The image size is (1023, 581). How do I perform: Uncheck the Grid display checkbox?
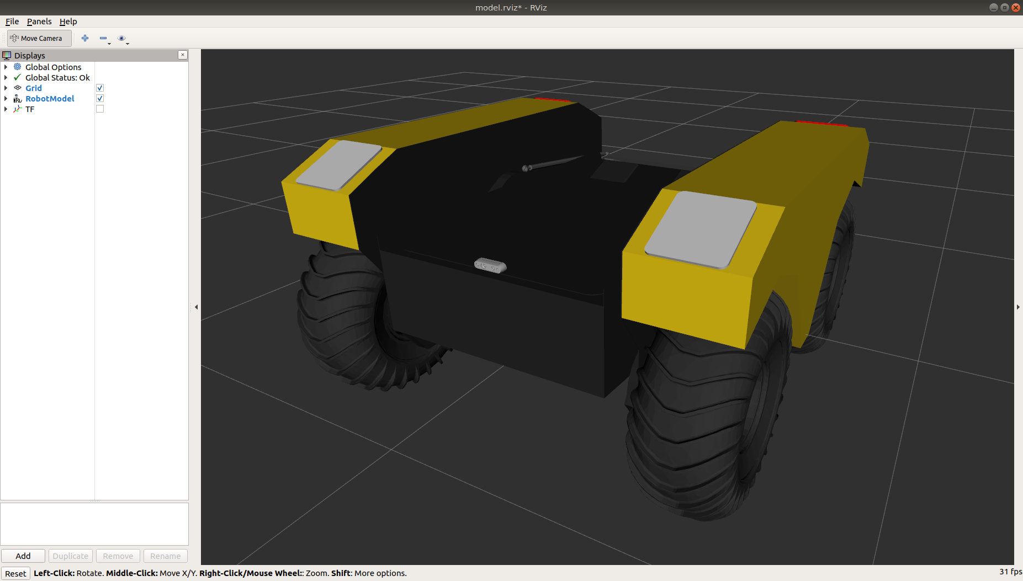tap(100, 88)
